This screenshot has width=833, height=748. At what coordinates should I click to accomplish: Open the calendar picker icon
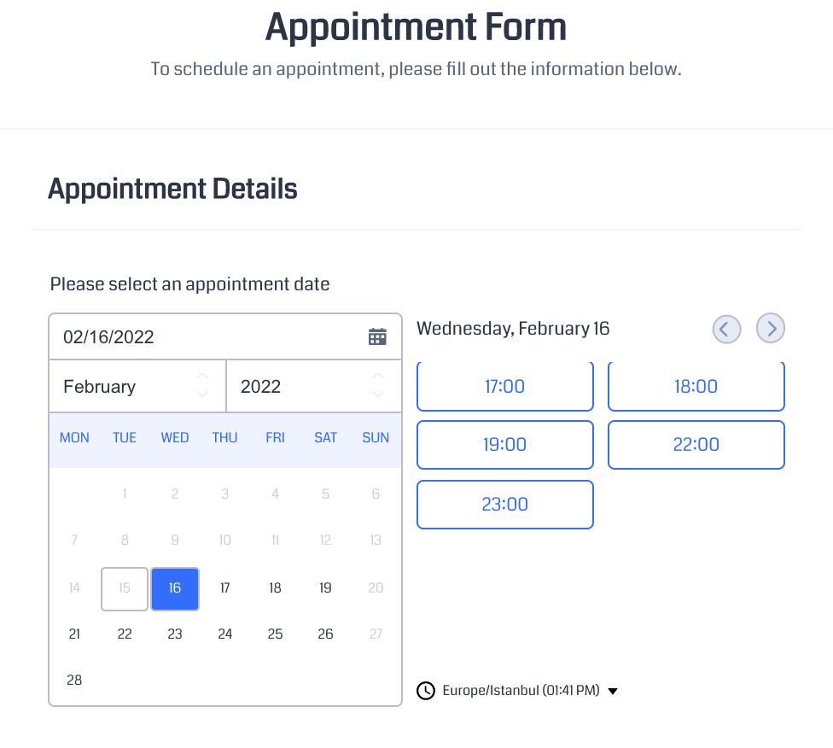(x=377, y=336)
